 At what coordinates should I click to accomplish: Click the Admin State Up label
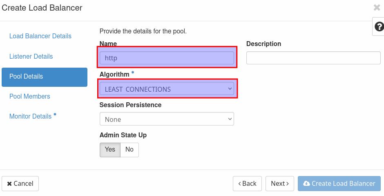click(123, 135)
